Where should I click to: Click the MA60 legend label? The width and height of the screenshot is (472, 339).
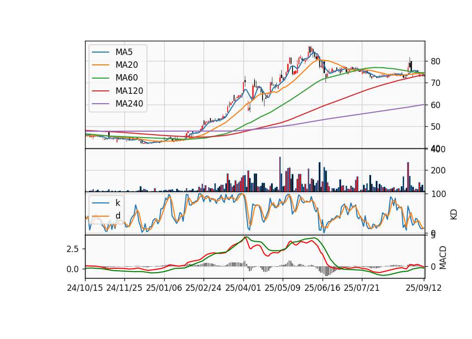pos(126,78)
